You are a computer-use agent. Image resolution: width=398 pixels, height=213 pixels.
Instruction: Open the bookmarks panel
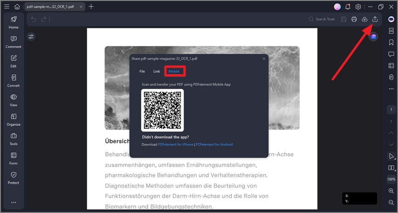coord(391,42)
